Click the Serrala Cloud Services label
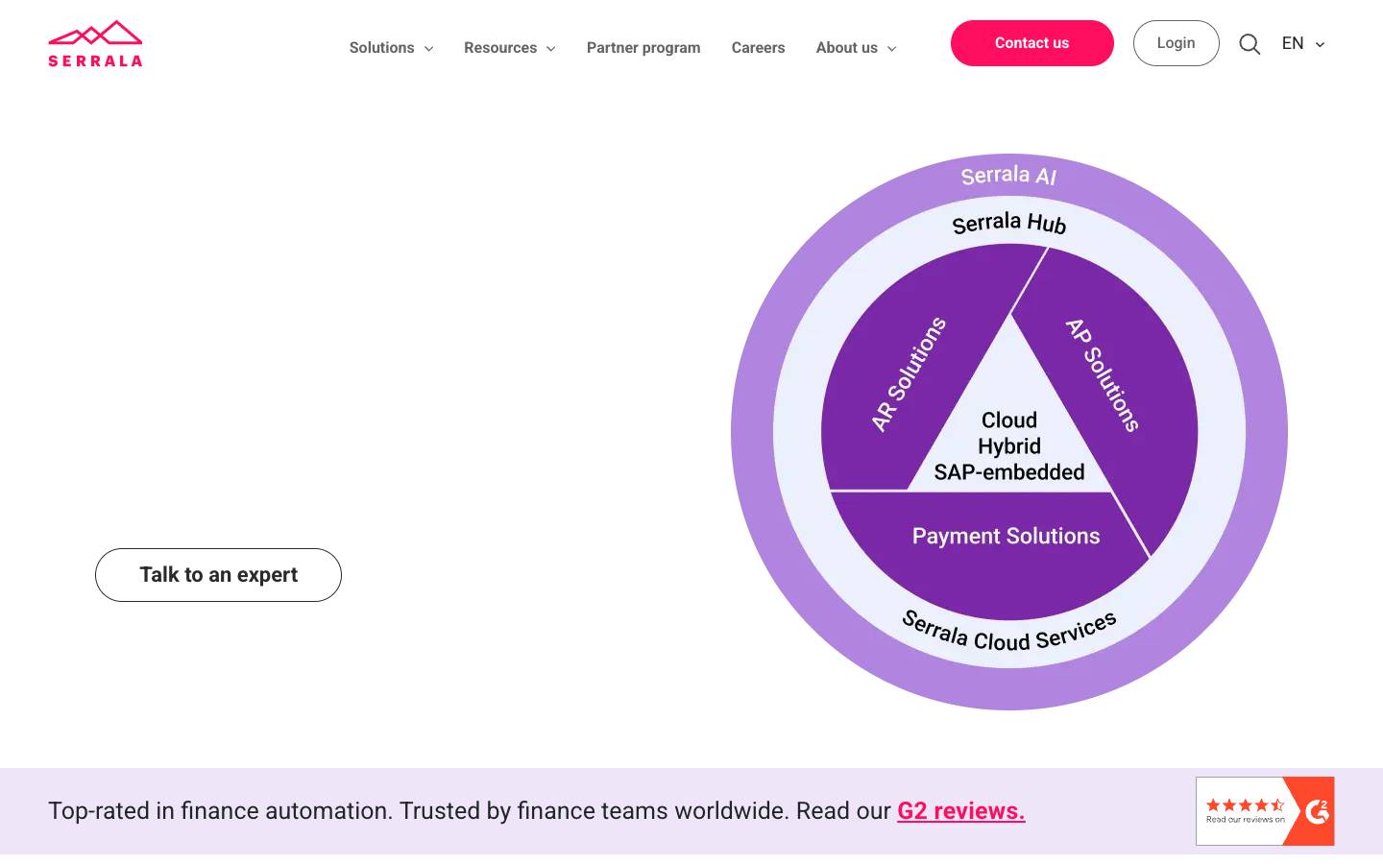The width and height of the screenshot is (1383, 864). 1009,632
